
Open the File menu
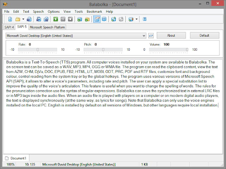(7, 12)
